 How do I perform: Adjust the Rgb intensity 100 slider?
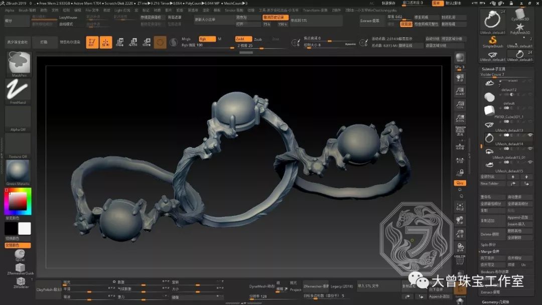tap(207, 46)
